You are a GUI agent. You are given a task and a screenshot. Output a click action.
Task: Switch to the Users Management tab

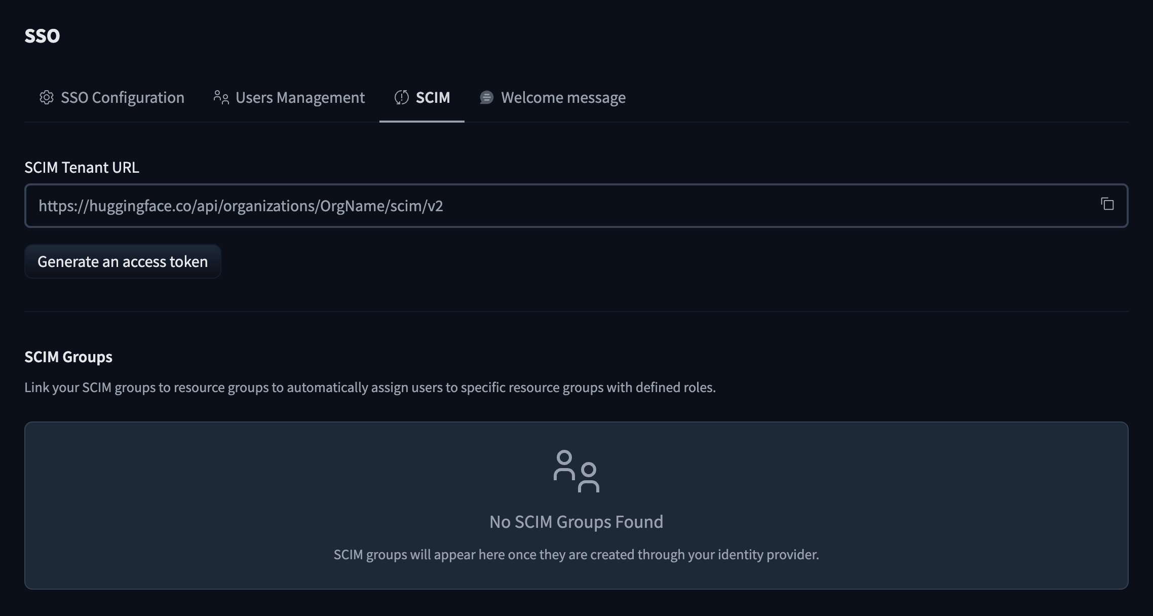tap(300, 97)
